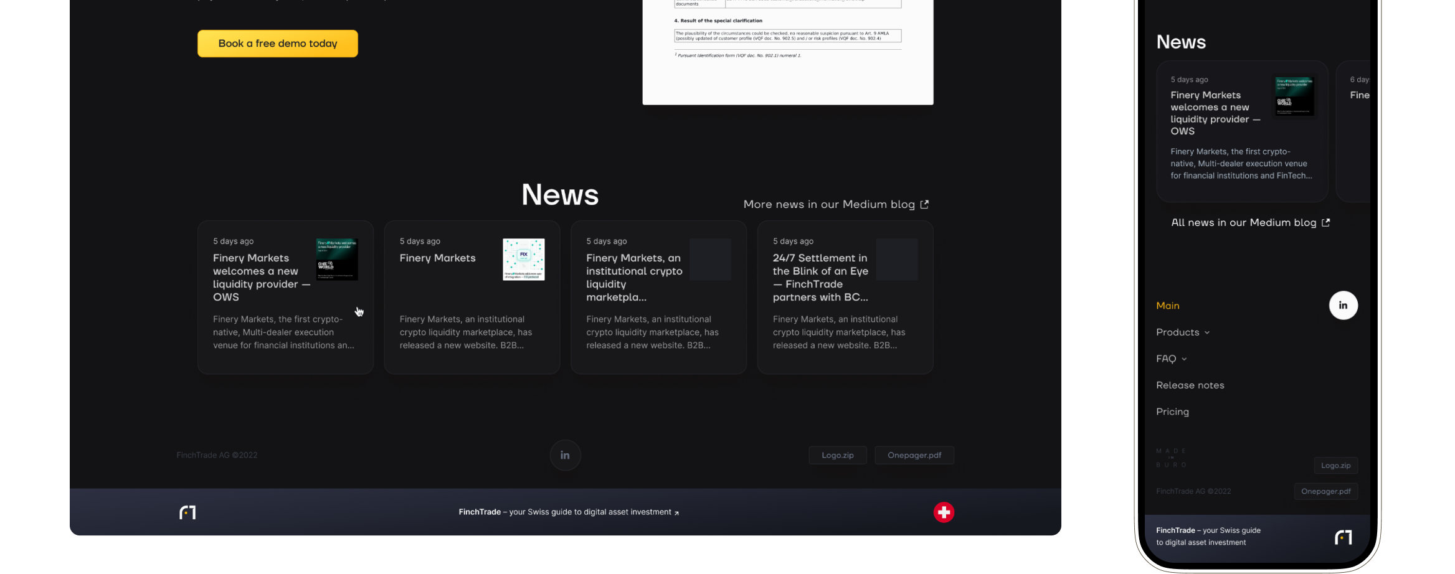Screen dimensions: 1455x574
Task: Open Pricing in the mobile menu
Action: click(x=1172, y=412)
